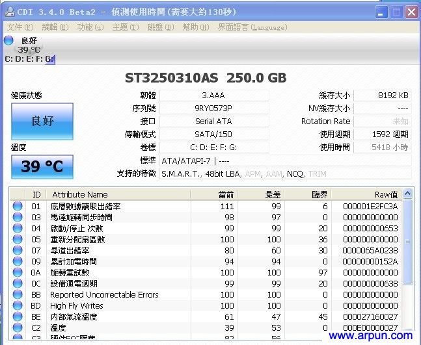Click the status circle for attribute 01
The width and height of the screenshot is (421, 345).
coord(18,207)
